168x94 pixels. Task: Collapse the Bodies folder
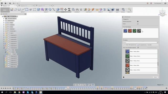click(6, 52)
